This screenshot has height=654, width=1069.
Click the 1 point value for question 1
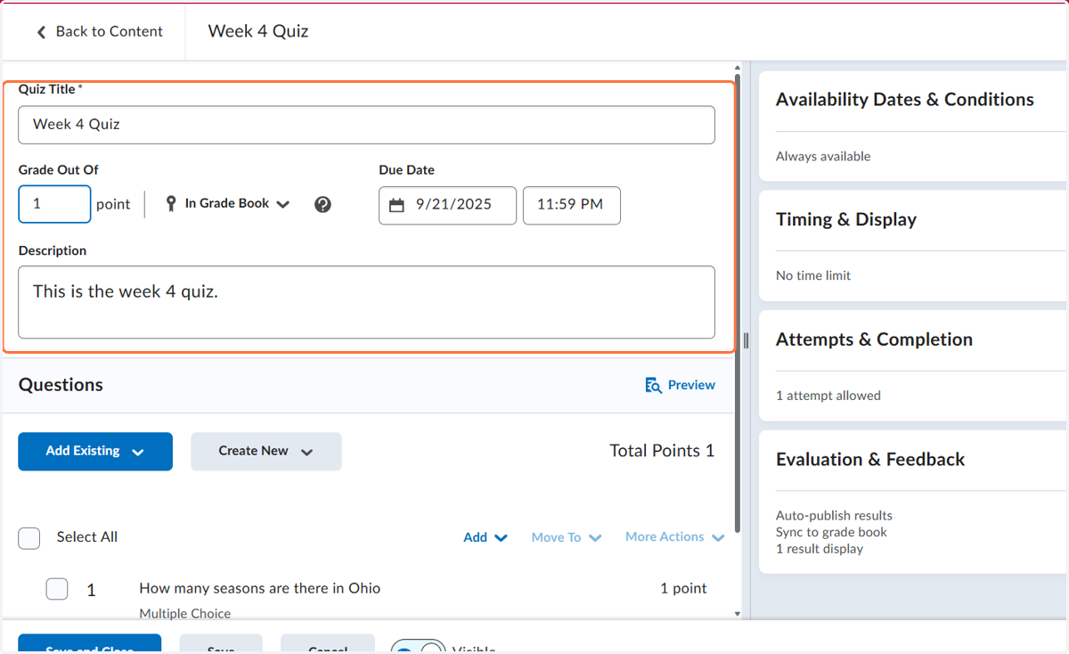[x=683, y=588]
